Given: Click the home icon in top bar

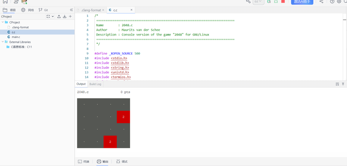Looking at the screenshot, I should coord(5,2).
